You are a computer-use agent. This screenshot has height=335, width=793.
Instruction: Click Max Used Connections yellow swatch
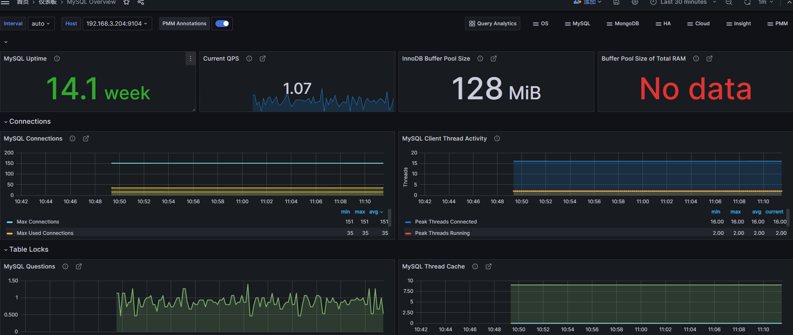[10, 233]
